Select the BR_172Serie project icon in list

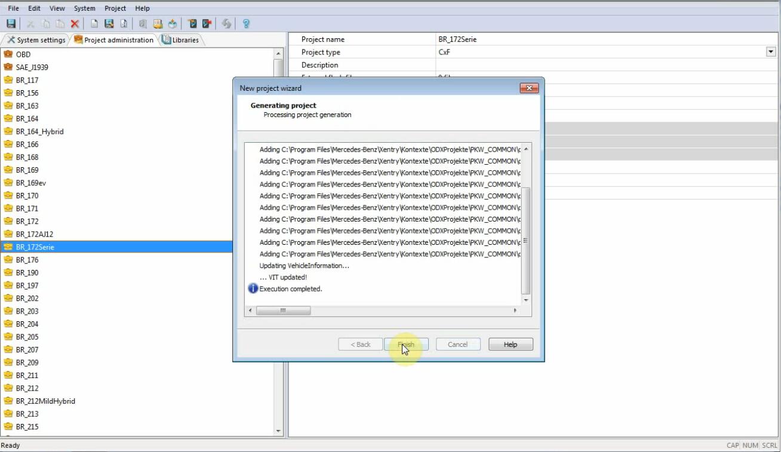point(8,247)
